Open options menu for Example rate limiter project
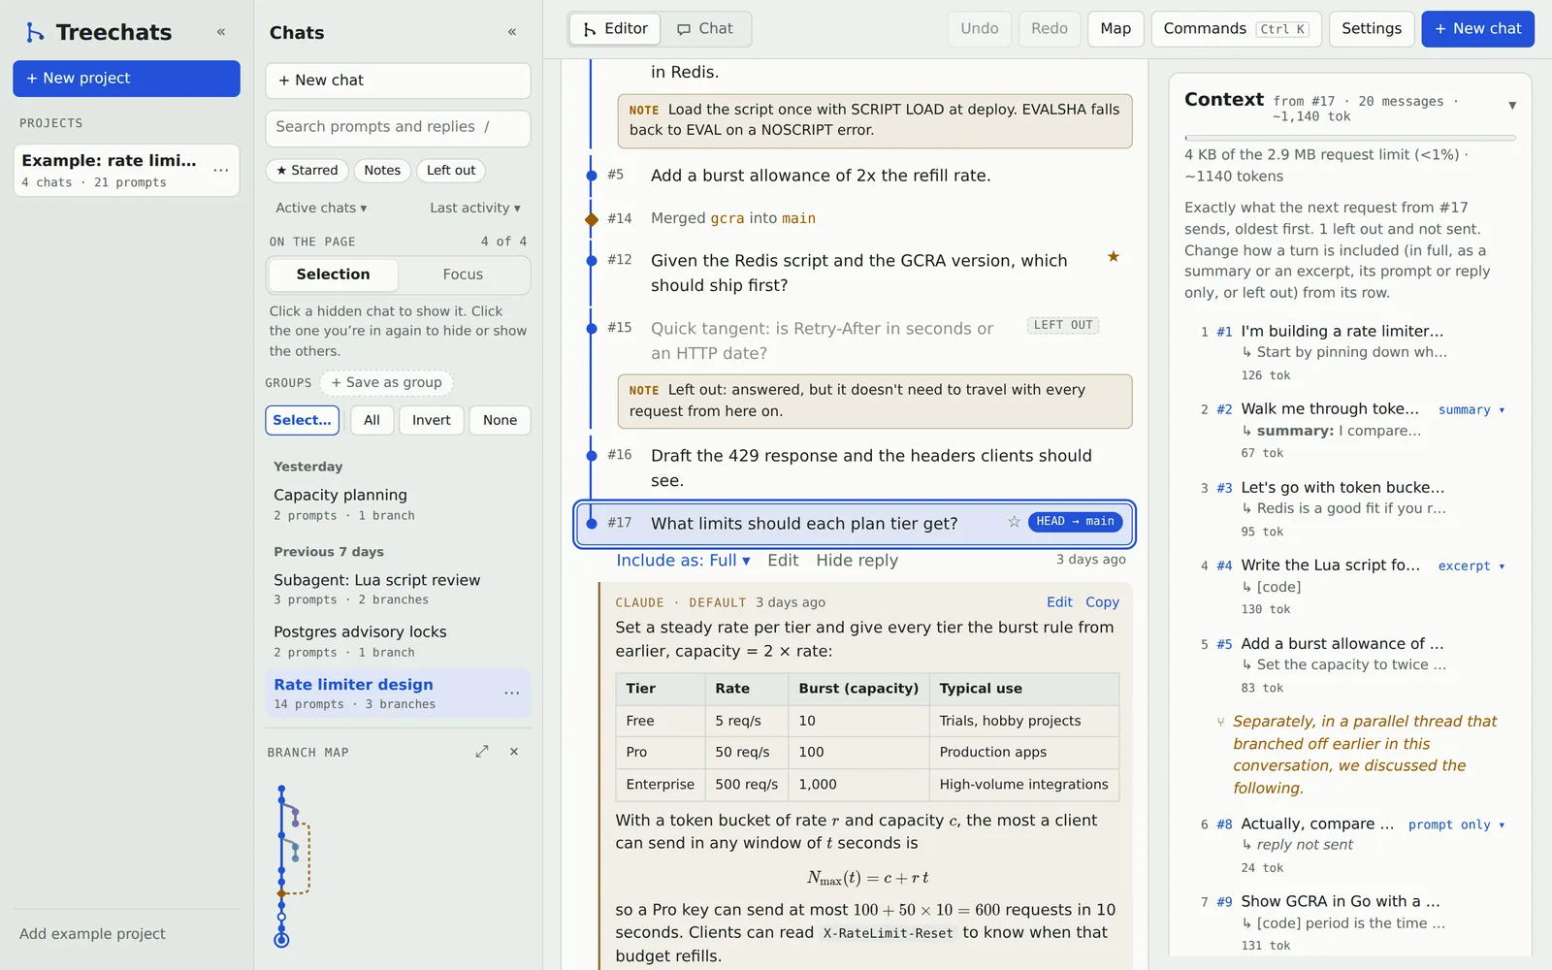The image size is (1552, 970). point(221,170)
